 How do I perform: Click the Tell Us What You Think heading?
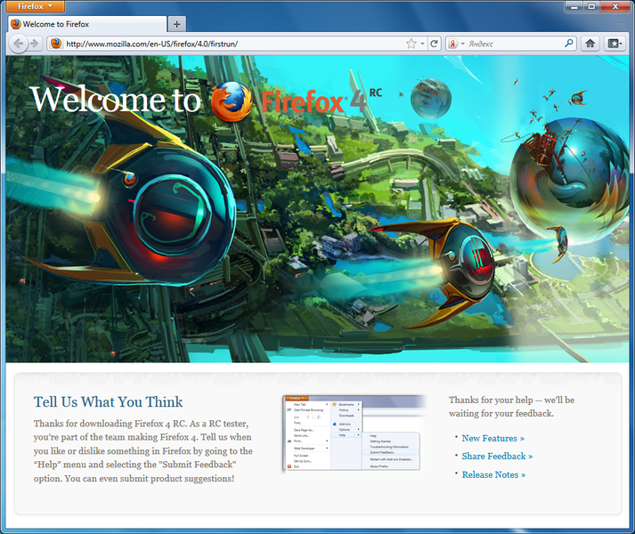pyautogui.click(x=108, y=402)
